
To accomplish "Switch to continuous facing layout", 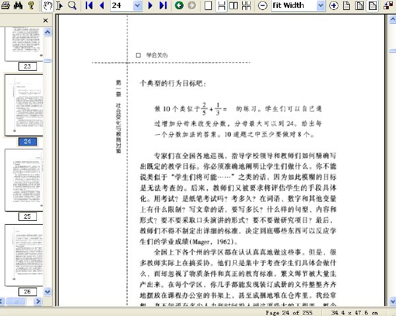I will point(246,5).
